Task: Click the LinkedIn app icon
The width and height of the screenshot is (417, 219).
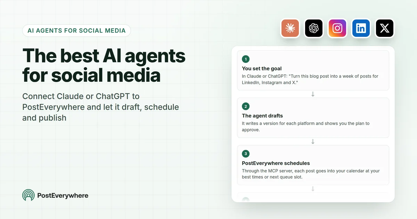Action: tap(361, 28)
